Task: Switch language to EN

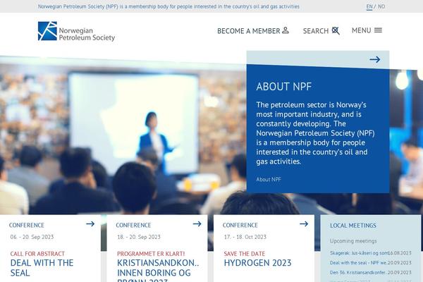Action: pyautogui.click(x=369, y=6)
